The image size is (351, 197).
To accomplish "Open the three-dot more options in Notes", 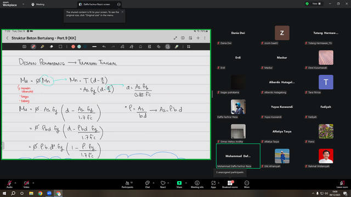I will tap(205, 38).
